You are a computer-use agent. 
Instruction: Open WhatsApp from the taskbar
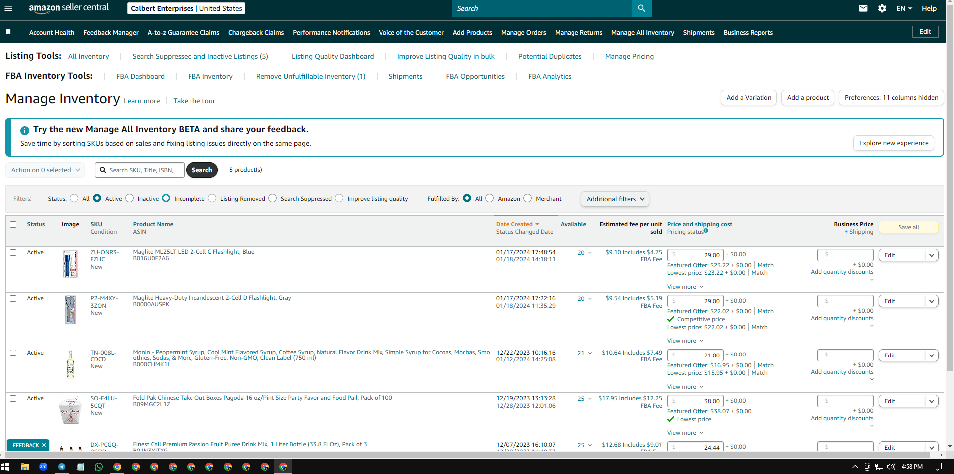tap(99, 467)
